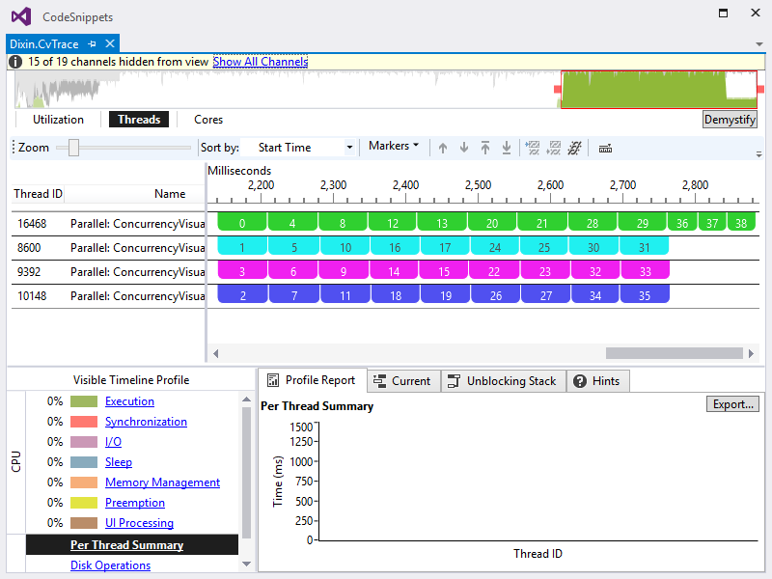The image size is (772, 579).
Task: Click the yellow Preemption color swatch
Action: [x=84, y=502]
